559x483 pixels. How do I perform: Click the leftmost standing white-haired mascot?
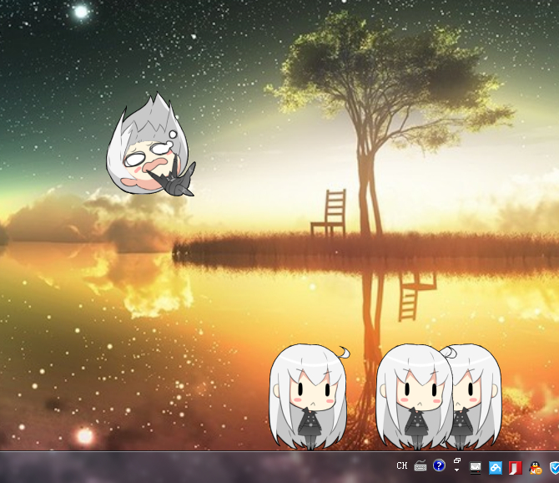click(x=309, y=396)
